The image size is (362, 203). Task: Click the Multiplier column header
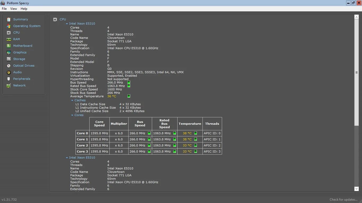tap(119, 123)
